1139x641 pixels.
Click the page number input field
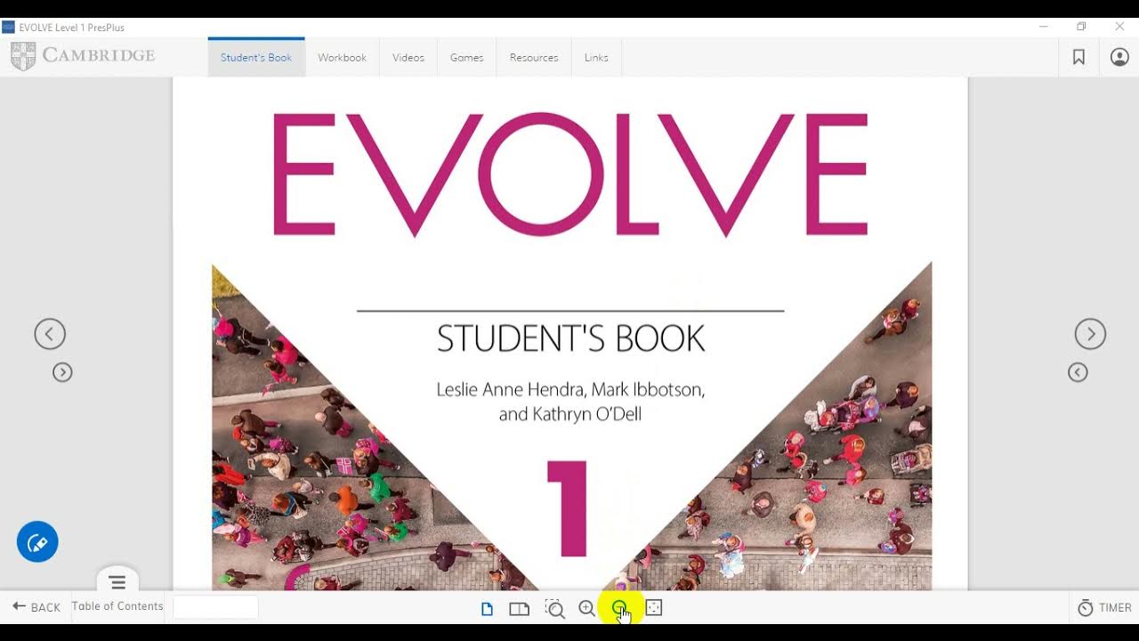tap(215, 607)
